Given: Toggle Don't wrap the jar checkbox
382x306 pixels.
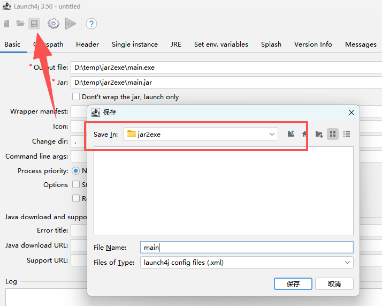Looking at the screenshot, I should pyautogui.click(x=76, y=96).
